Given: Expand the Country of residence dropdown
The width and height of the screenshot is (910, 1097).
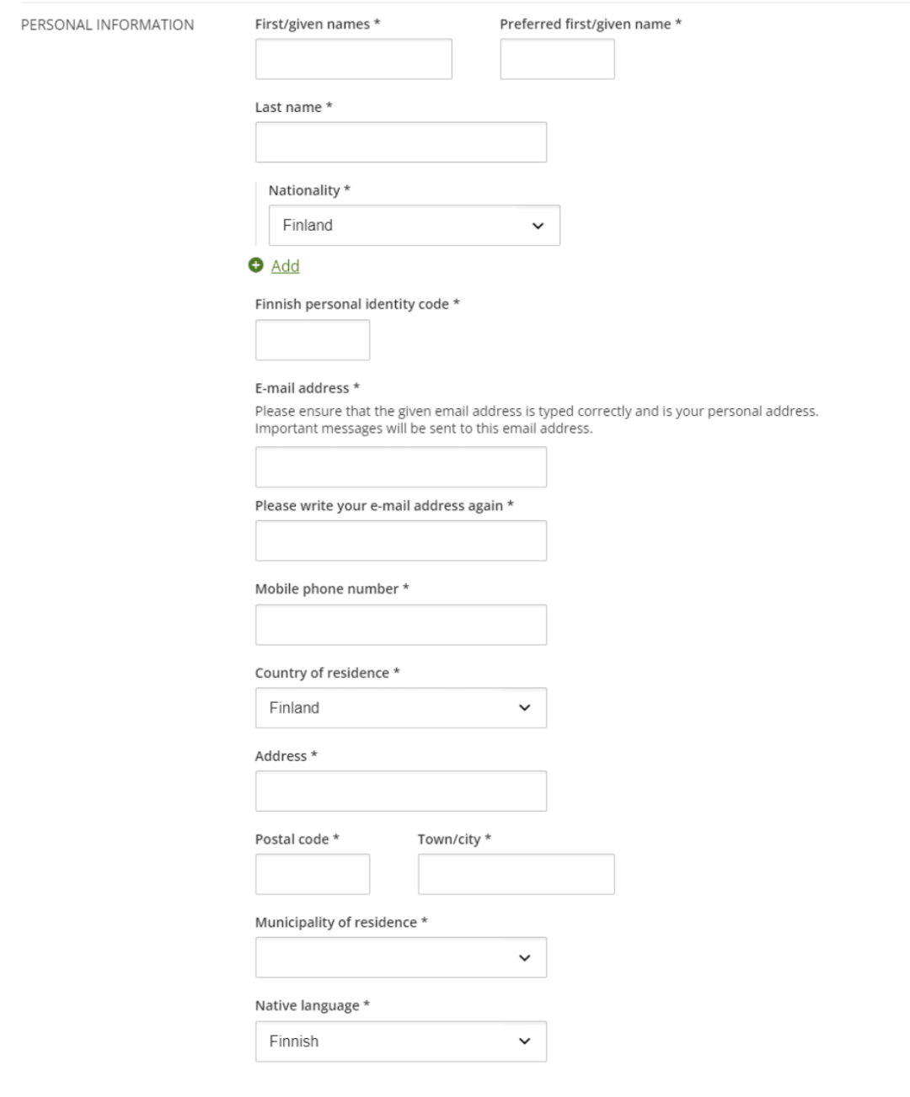Looking at the screenshot, I should pyautogui.click(x=400, y=708).
